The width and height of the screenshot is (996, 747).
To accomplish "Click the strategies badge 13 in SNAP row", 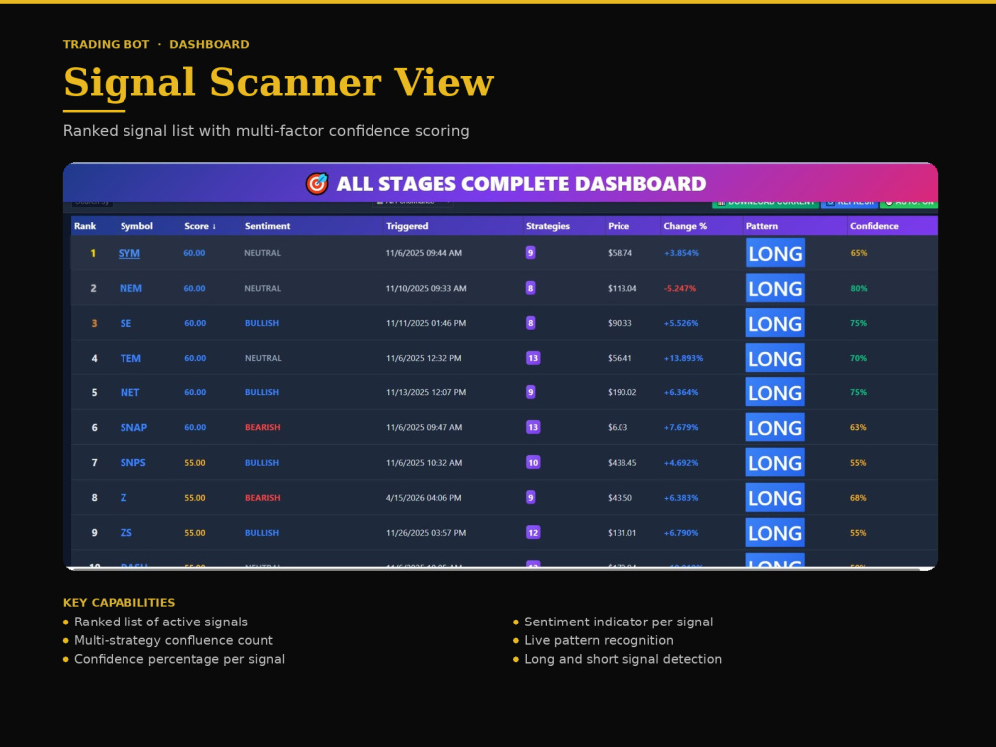I will [x=533, y=427].
